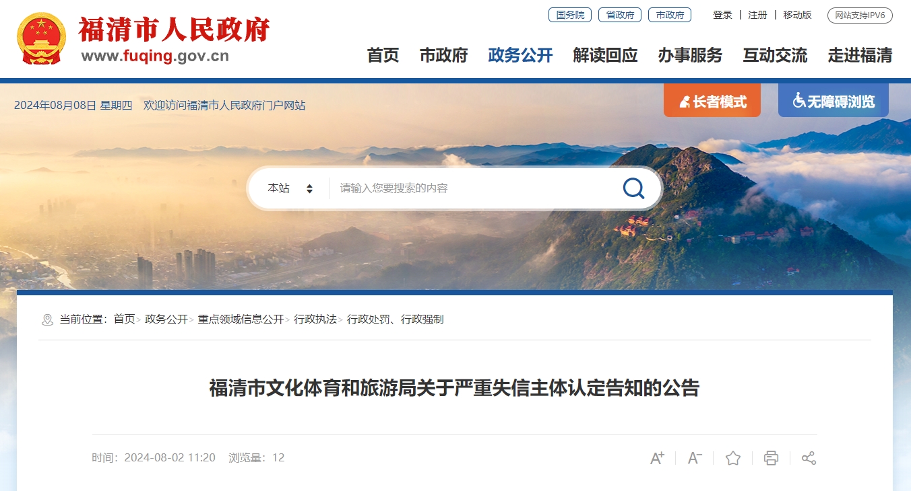Screen dimensions: 911x491
Task: Go to the 走进福清 menu
Action: coord(860,55)
